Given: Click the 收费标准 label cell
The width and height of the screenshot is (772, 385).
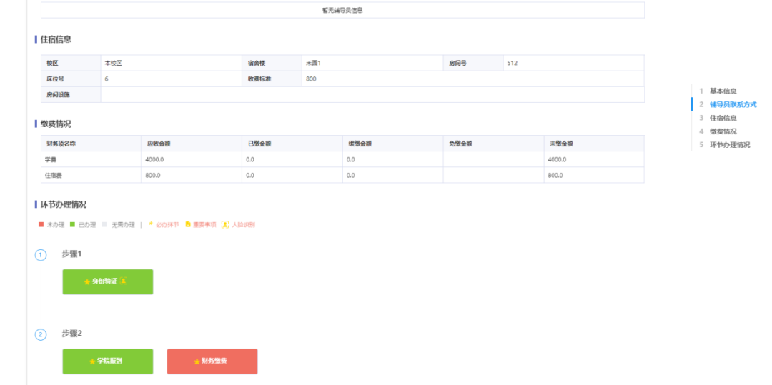Looking at the screenshot, I should (272, 79).
